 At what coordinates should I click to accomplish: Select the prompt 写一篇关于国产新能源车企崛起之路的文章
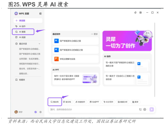(127, 65)
